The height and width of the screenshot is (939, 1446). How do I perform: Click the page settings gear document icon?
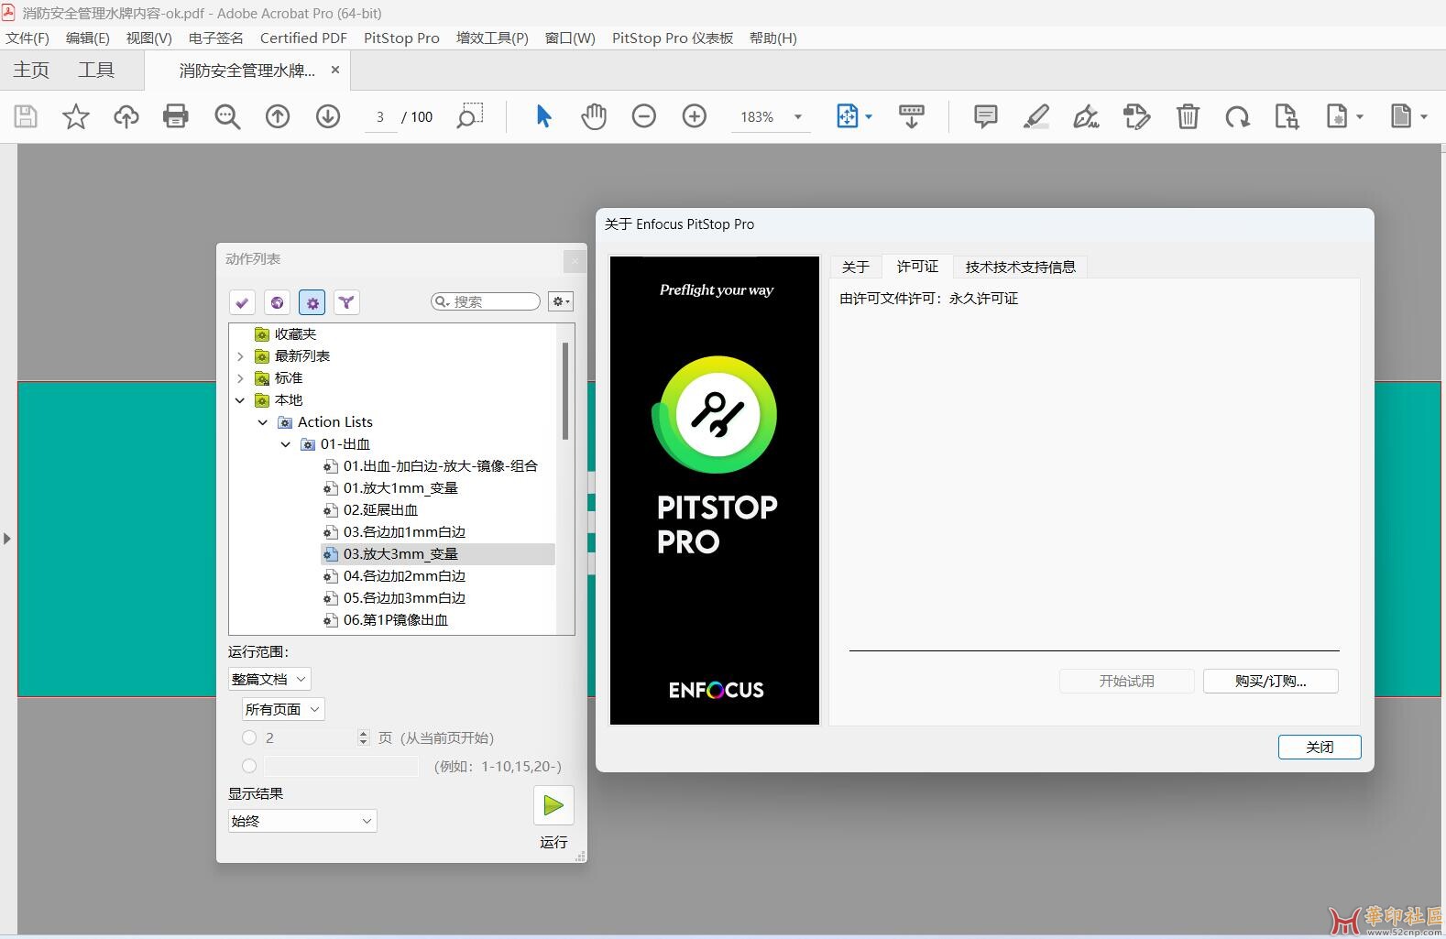(x=1337, y=116)
